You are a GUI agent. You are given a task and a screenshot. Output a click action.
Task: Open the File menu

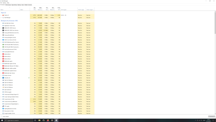[x=1, y=3]
